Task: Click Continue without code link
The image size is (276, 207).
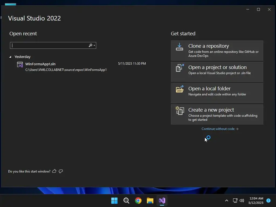Action: point(220,129)
